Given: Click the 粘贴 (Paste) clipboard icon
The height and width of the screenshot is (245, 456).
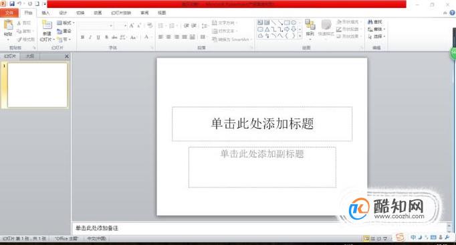Looking at the screenshot, I should point(9,25).
